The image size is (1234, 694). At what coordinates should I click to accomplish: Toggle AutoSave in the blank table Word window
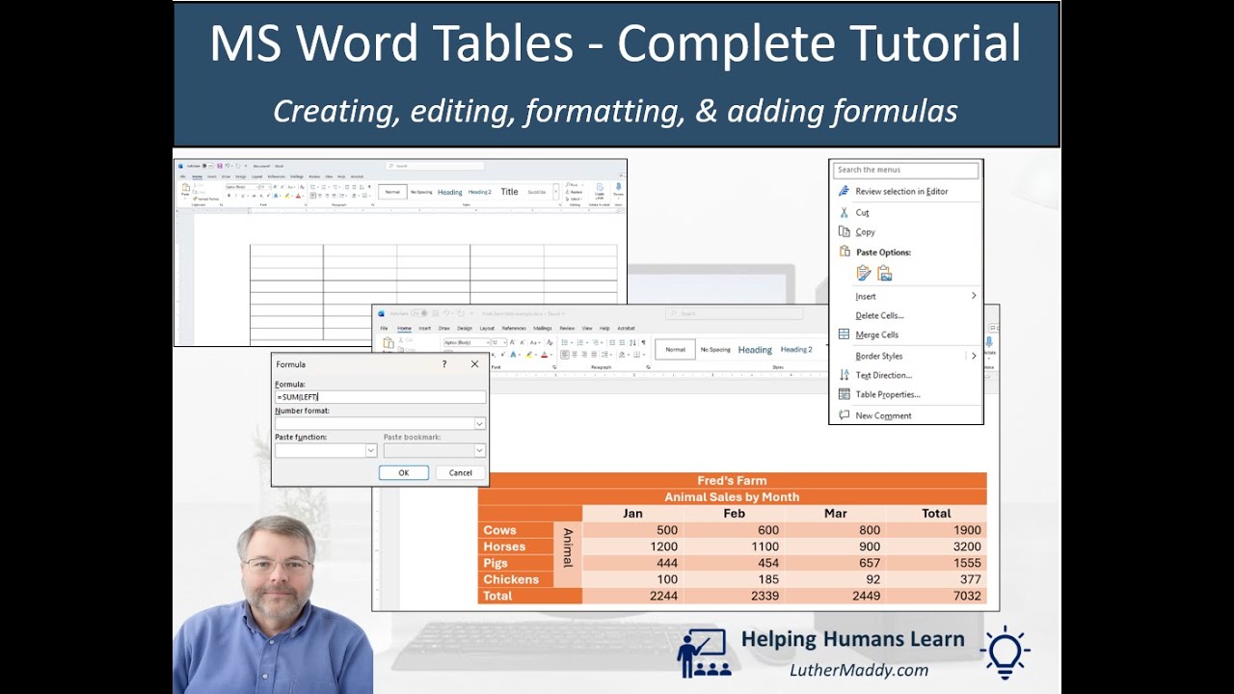207,166
